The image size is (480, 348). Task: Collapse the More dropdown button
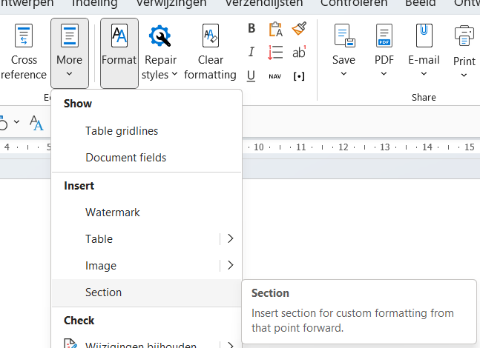pyautogui.click(x=70, y=53)
